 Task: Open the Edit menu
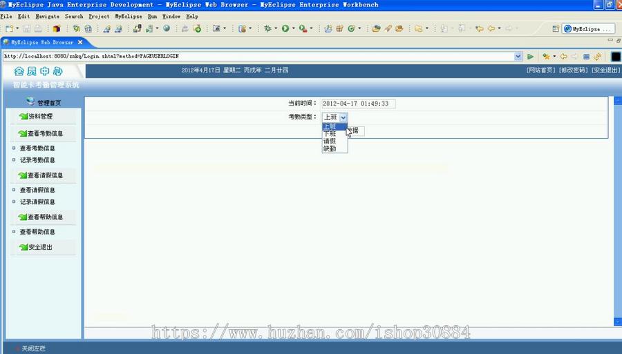point(23,17)
